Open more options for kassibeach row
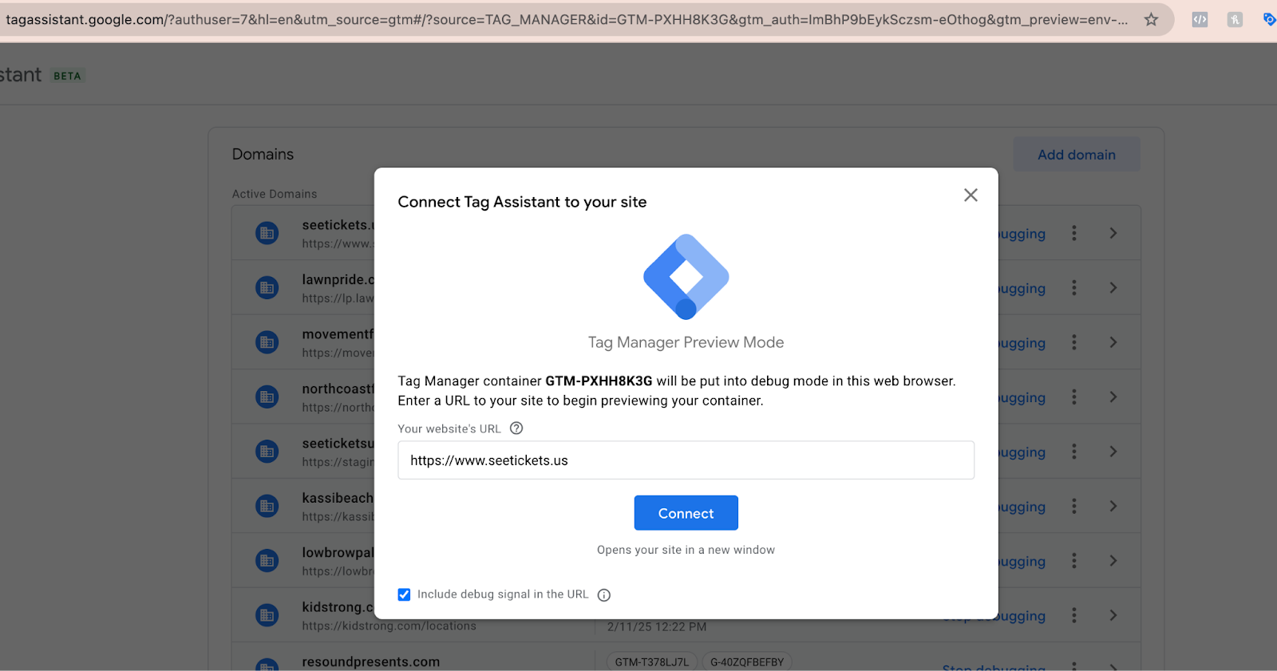The image size is (1277, 671). point(1074,506)
